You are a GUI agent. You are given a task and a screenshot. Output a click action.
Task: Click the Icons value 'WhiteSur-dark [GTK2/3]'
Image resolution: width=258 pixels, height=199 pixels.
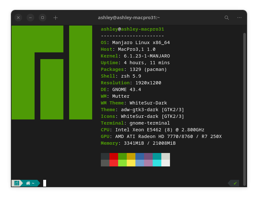(153, 116)
